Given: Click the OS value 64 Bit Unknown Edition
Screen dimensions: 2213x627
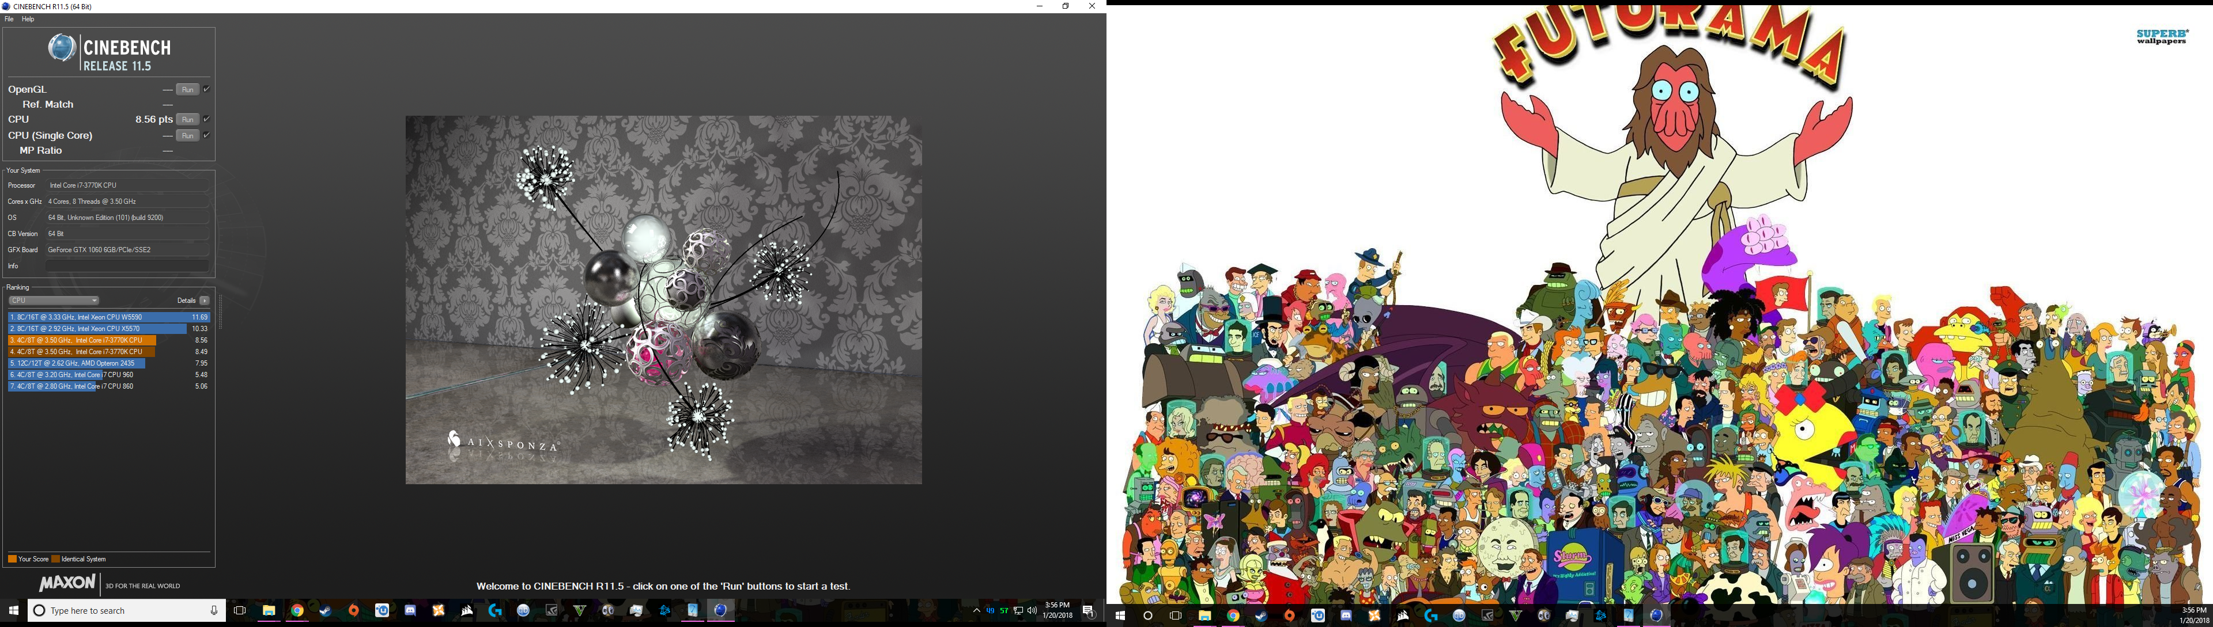Looking at the screenshot, I should [127, 218].
